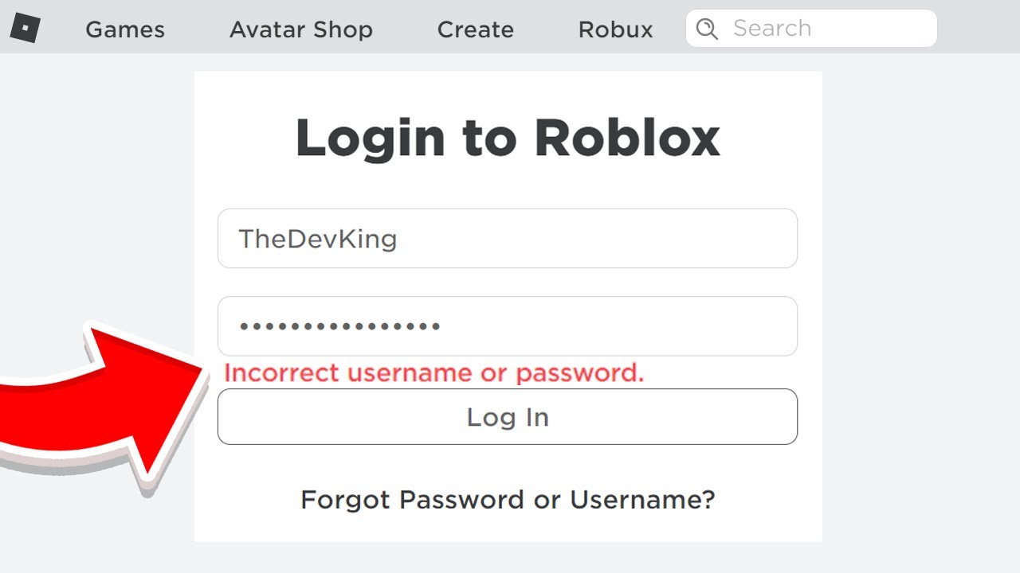Select Robux in the navigation bar
Viewport: 1020px width, 573px height.
tap(616, 29)
